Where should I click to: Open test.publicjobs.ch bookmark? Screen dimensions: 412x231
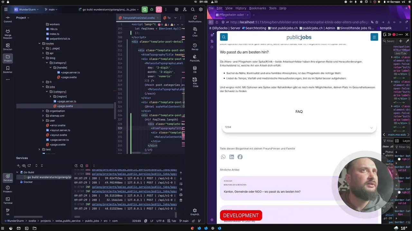(x=283, y=28)
